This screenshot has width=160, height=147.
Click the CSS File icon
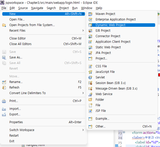90,66
